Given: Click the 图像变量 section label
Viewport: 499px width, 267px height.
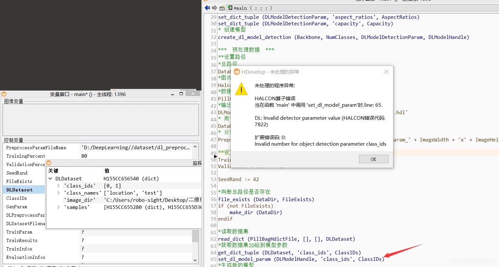Looking at the screenshot, I should 14,101.
